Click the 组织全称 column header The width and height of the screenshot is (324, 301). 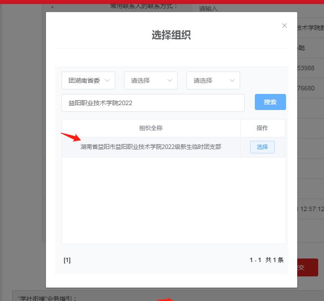(151, 128)
